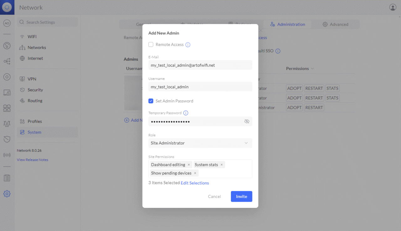Switch to the Advanced tab
The width and height of the screenshot is (401, 231).
(x=336, y=24)
